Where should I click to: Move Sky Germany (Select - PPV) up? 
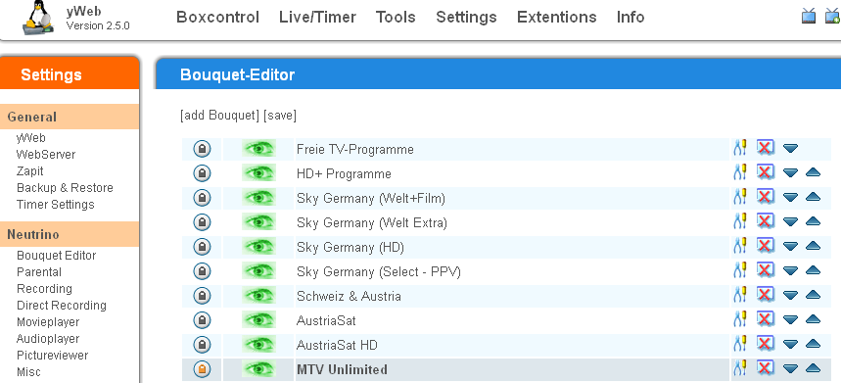coord(814,271)
